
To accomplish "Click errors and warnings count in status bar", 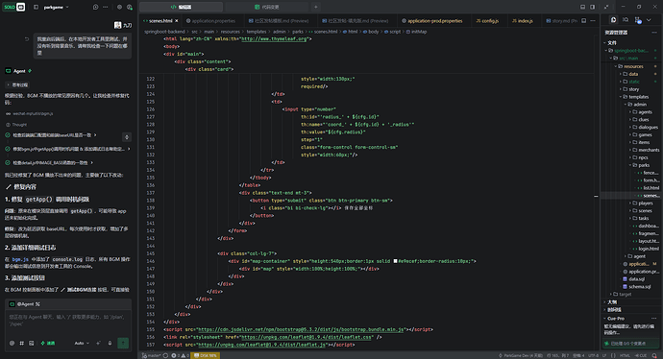I will [x=180, y=355].
